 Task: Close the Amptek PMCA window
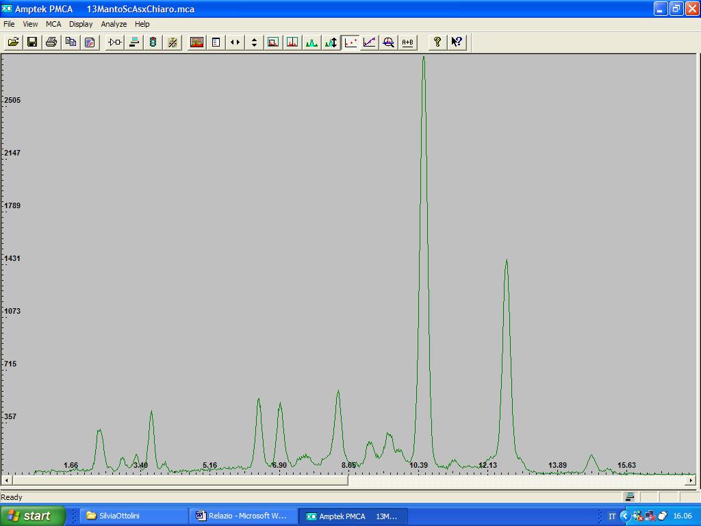tap(692, 8)
